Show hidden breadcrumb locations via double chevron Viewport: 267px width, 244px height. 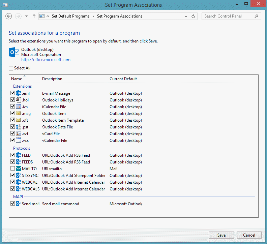tap(48, 16)
